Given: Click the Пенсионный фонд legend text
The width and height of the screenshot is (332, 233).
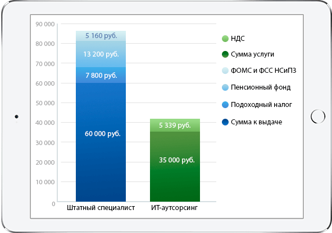Looking at the screenshot, I should (x=261, y=87).
